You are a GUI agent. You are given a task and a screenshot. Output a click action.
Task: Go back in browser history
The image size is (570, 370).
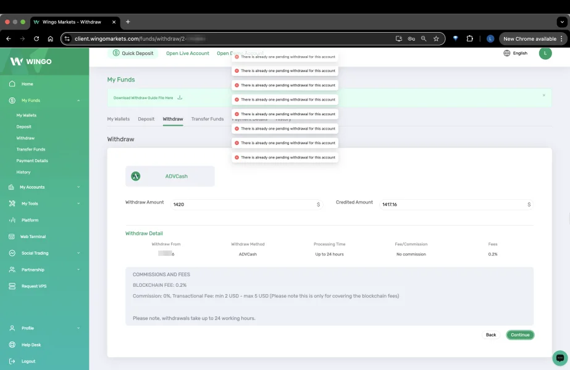[x=9, y=38]
